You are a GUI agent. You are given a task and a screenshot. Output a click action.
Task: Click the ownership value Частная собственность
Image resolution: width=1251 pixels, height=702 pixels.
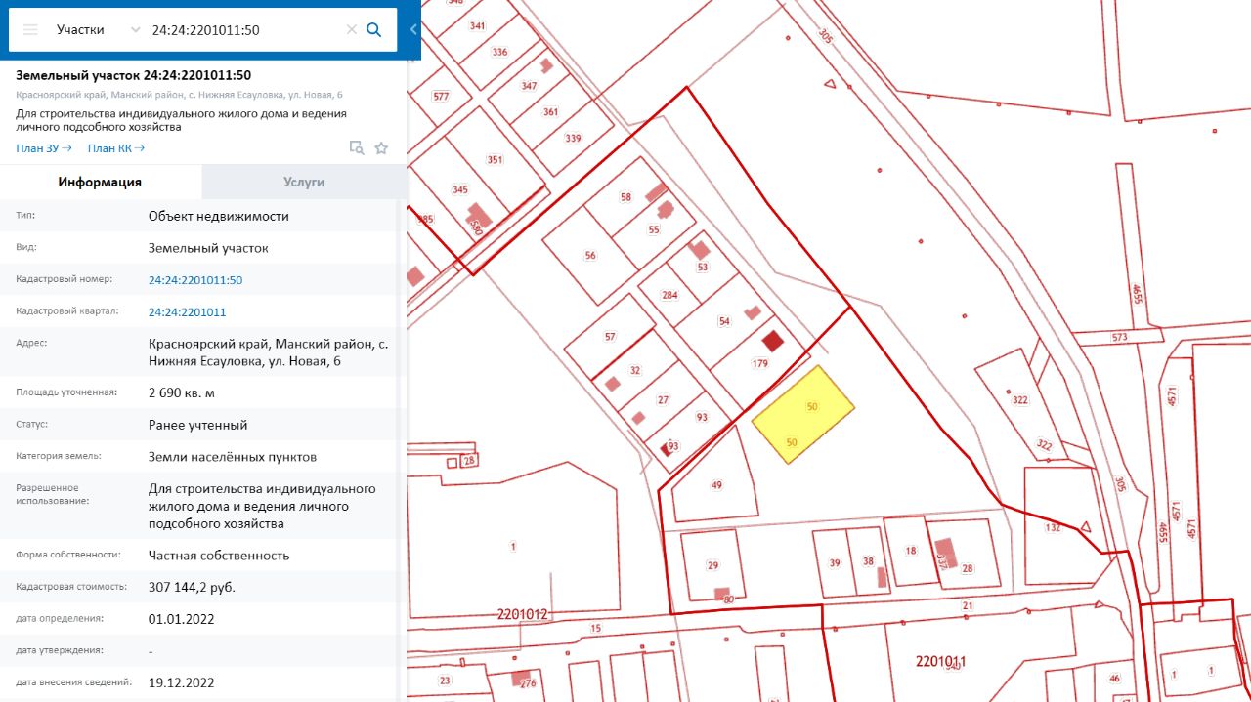coord(219,556)
